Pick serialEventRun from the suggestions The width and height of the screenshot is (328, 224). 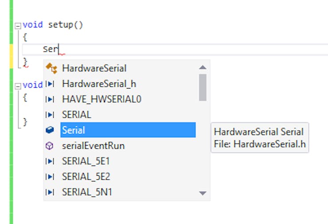coord(93,146)
